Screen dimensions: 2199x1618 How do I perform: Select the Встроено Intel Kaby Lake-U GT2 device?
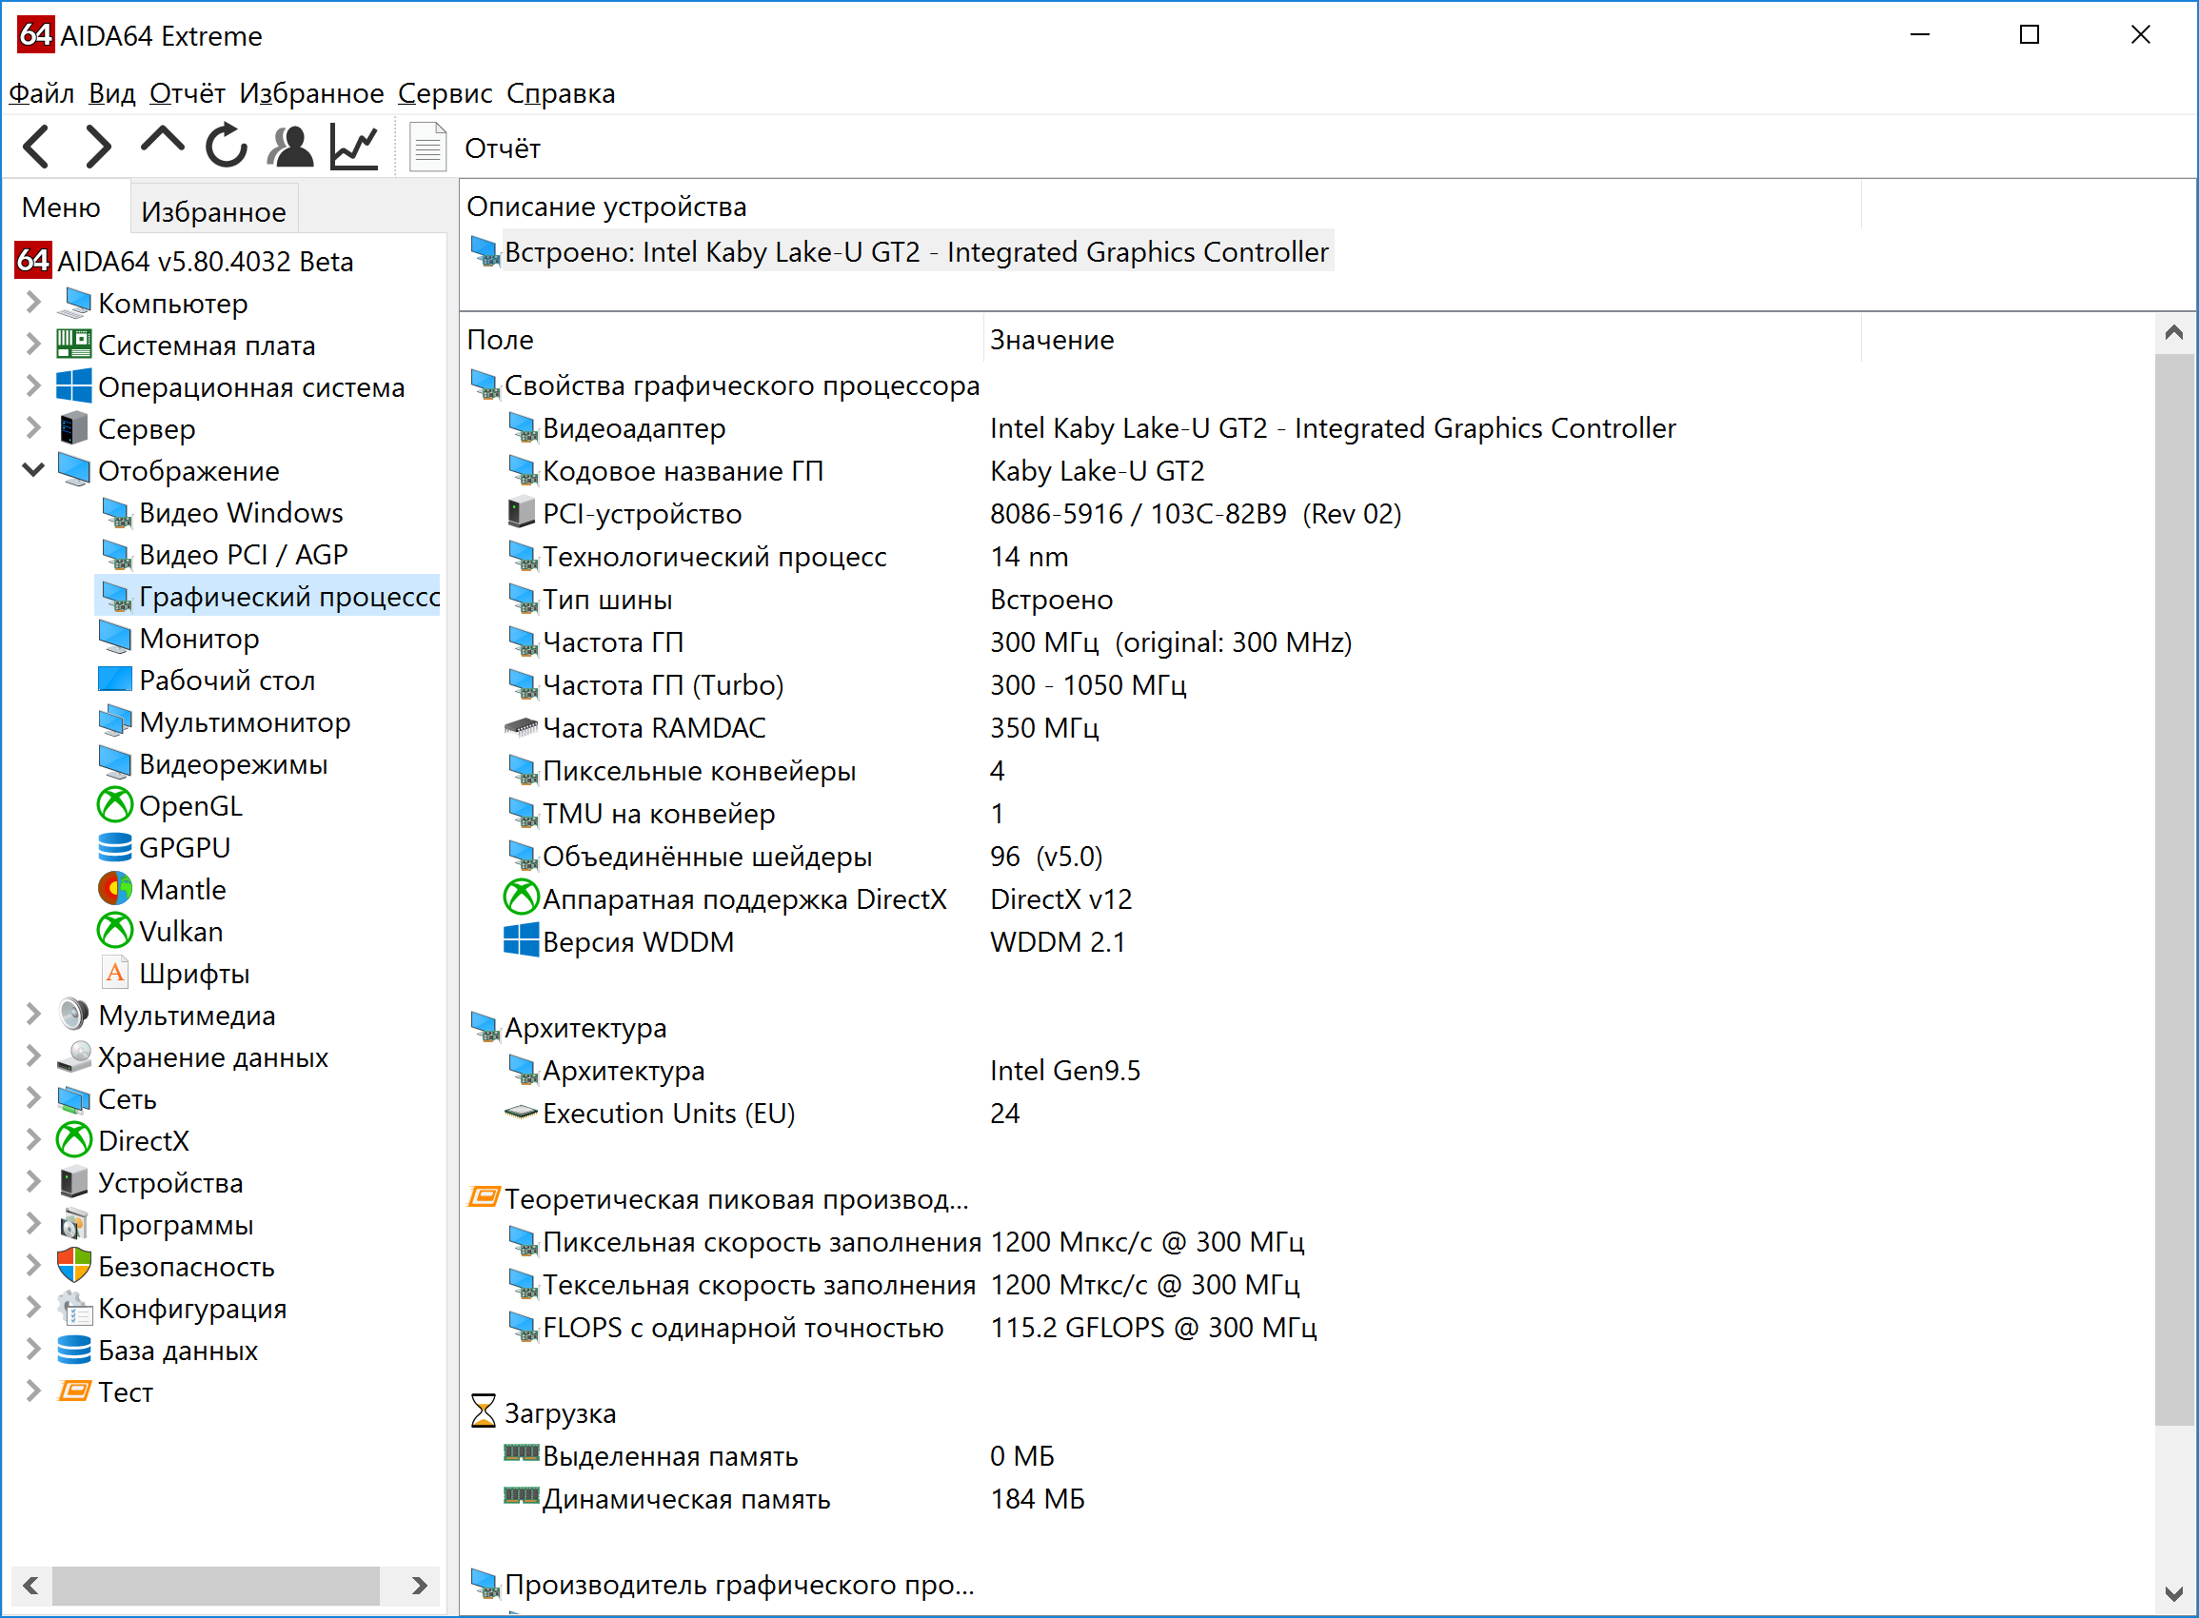click(x=901, y=252)
